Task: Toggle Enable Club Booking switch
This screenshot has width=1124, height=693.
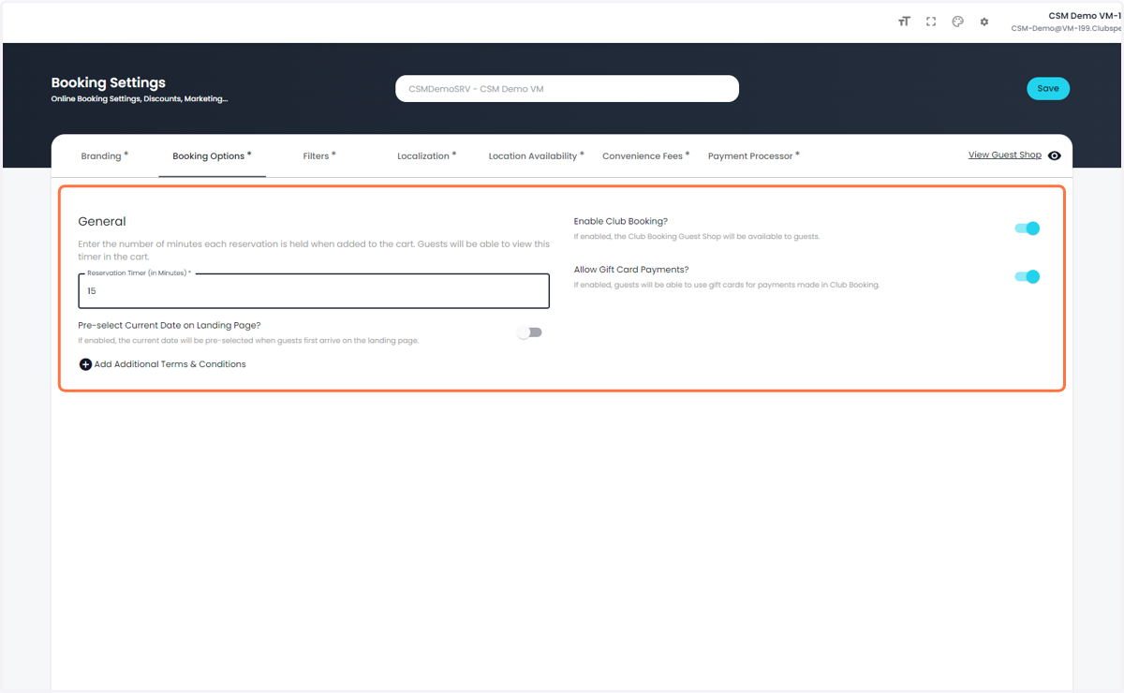Action: (x=1027, y=229)
